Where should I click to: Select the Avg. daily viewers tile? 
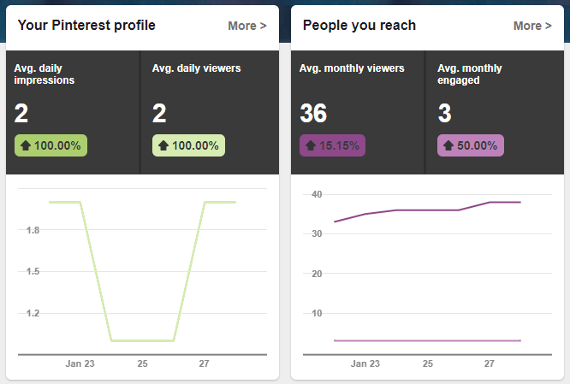pyautogui.click(x=210, y=111)
